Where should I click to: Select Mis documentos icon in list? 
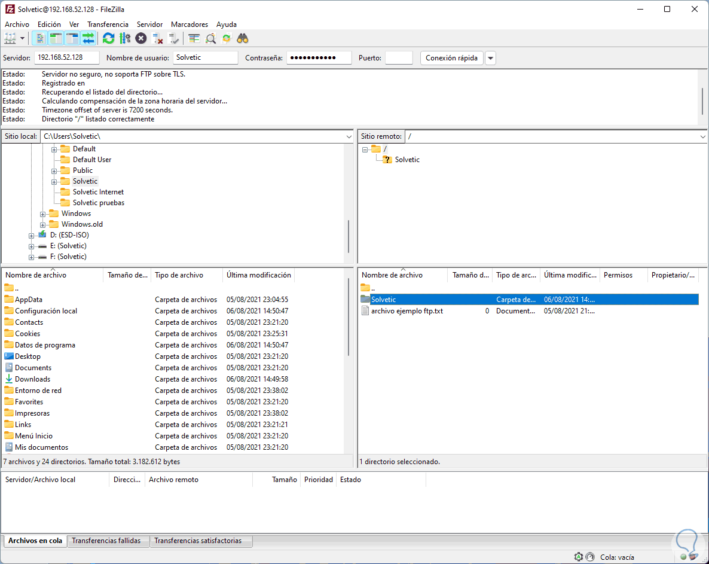click(8, 447)
